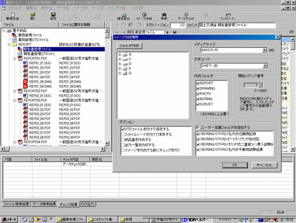Viewport: 296px width, 223px height.
Task: Go to next record navigation arrow
Action: coord(168,32)
